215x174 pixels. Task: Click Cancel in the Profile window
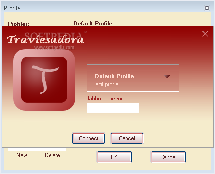click(x=168, y=157)
